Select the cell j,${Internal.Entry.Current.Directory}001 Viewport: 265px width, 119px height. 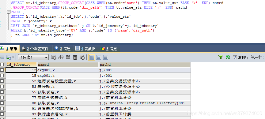[x=145, y=103]
